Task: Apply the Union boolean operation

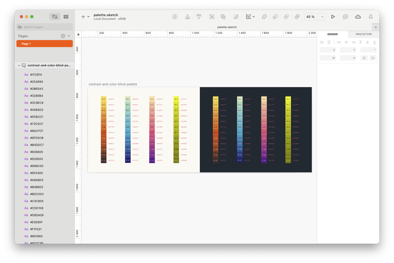Action: click(264, 17)
